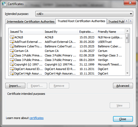Sort by the Expiration column header

pos(87,32)
